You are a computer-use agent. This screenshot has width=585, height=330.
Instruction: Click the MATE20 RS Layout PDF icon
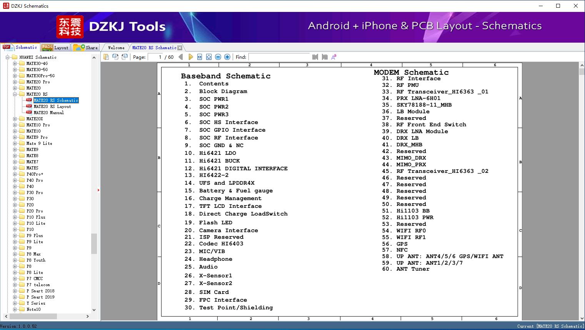(x=29, y=106)
